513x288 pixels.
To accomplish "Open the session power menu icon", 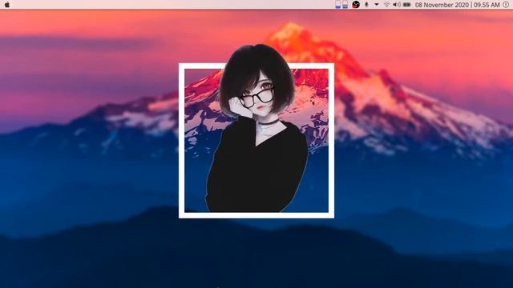I will pos(506,5).
